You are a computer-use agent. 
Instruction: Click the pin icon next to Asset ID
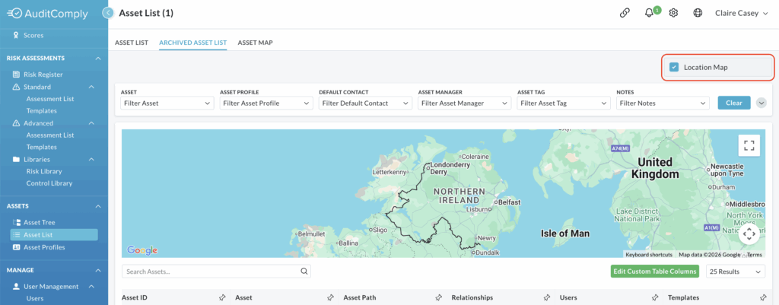(x=222, y=297)
